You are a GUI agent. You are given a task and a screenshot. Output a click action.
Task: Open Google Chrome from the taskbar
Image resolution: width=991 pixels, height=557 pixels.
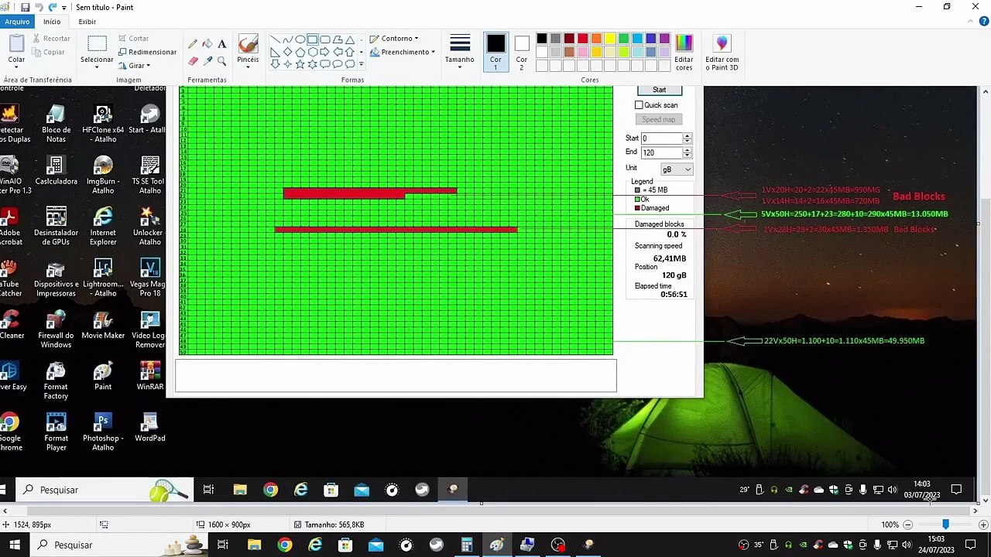click(x=285, y=545)
